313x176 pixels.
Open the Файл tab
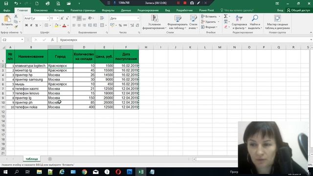point(7,10)
